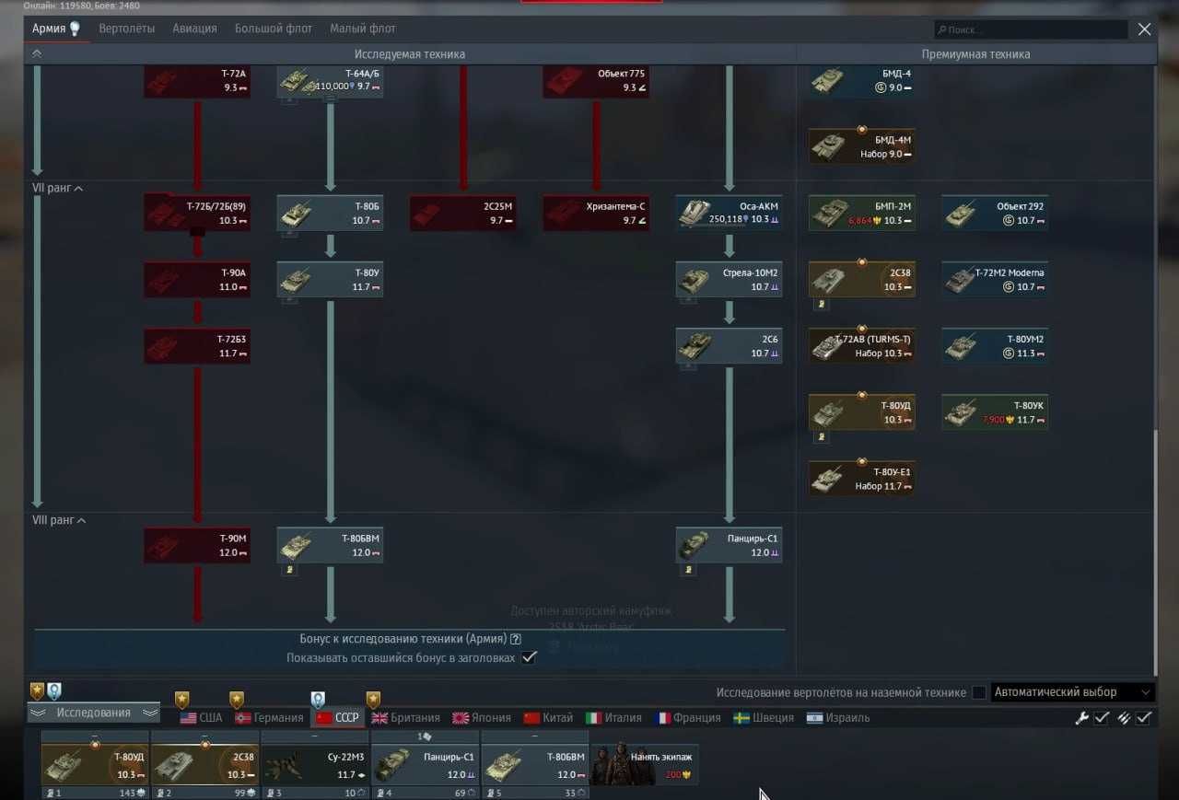Select the США nation

(x=201, y=718)
